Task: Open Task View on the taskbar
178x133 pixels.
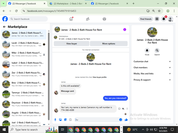Action: [x=63, y=130]
